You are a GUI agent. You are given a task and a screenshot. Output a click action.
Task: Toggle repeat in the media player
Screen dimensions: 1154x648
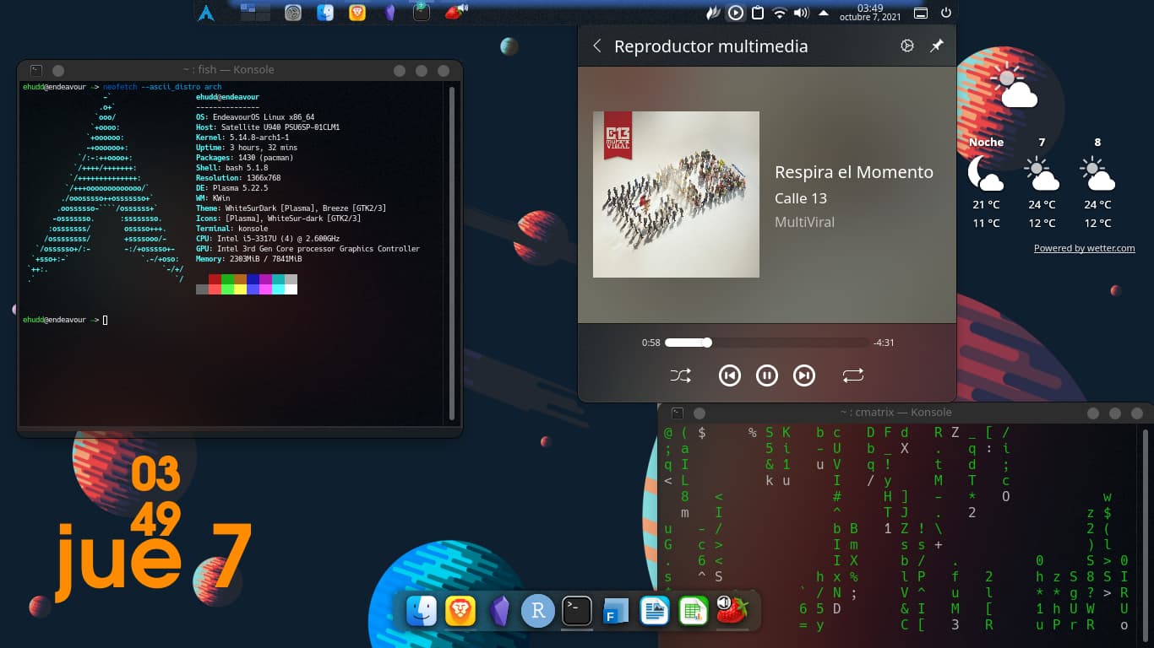853,375
